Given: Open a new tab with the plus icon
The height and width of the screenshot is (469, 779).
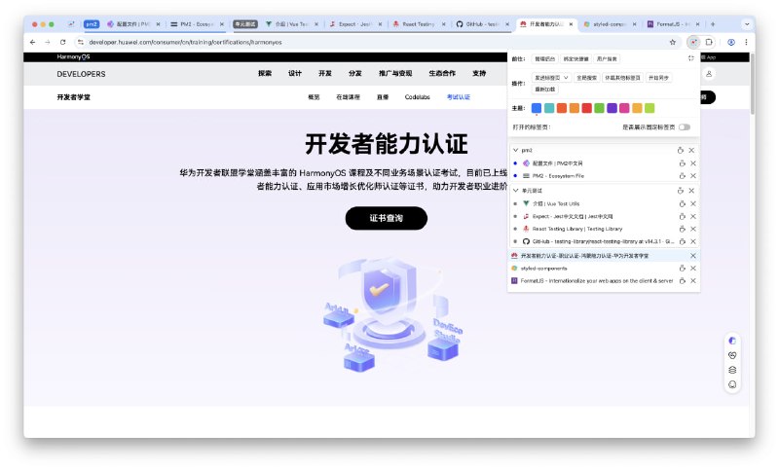Looking at the screenshot, I should click(x=713, y=23).
